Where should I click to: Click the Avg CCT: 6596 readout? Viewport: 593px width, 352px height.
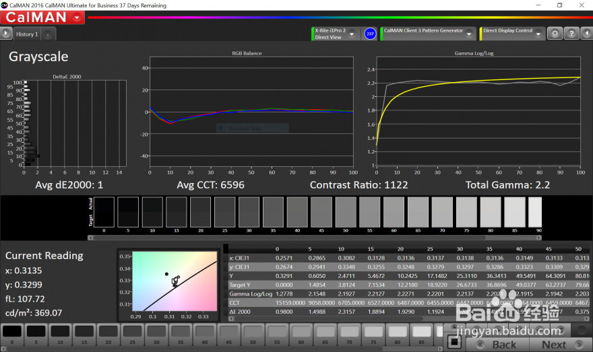point(211,185)
